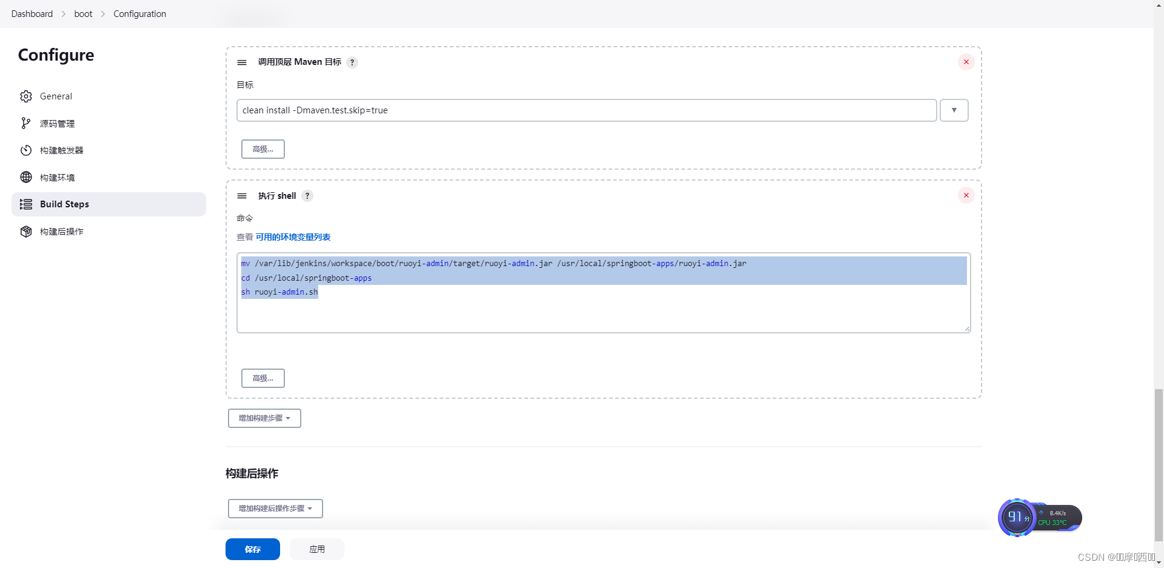Click the Configuration breadcrumb
This screenshot has width=1164, height=568.
[139, 14]
